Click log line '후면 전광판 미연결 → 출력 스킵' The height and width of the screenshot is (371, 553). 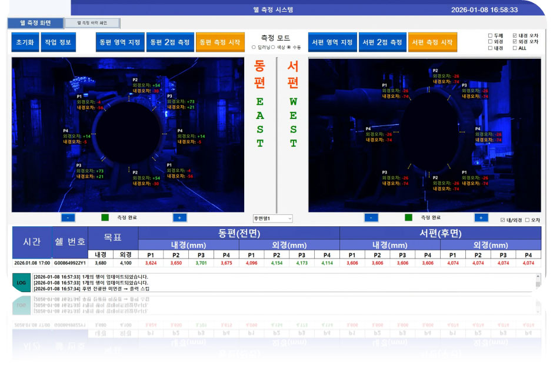(116, 289)
